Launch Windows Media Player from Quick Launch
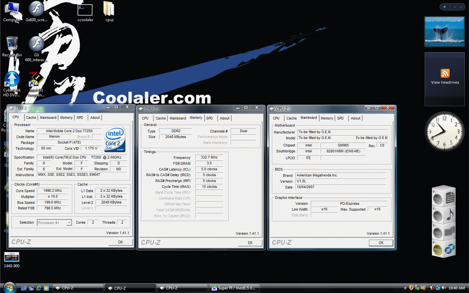This screenshot has width=469, height=293. pyautogui.click(x=46, y=288)
